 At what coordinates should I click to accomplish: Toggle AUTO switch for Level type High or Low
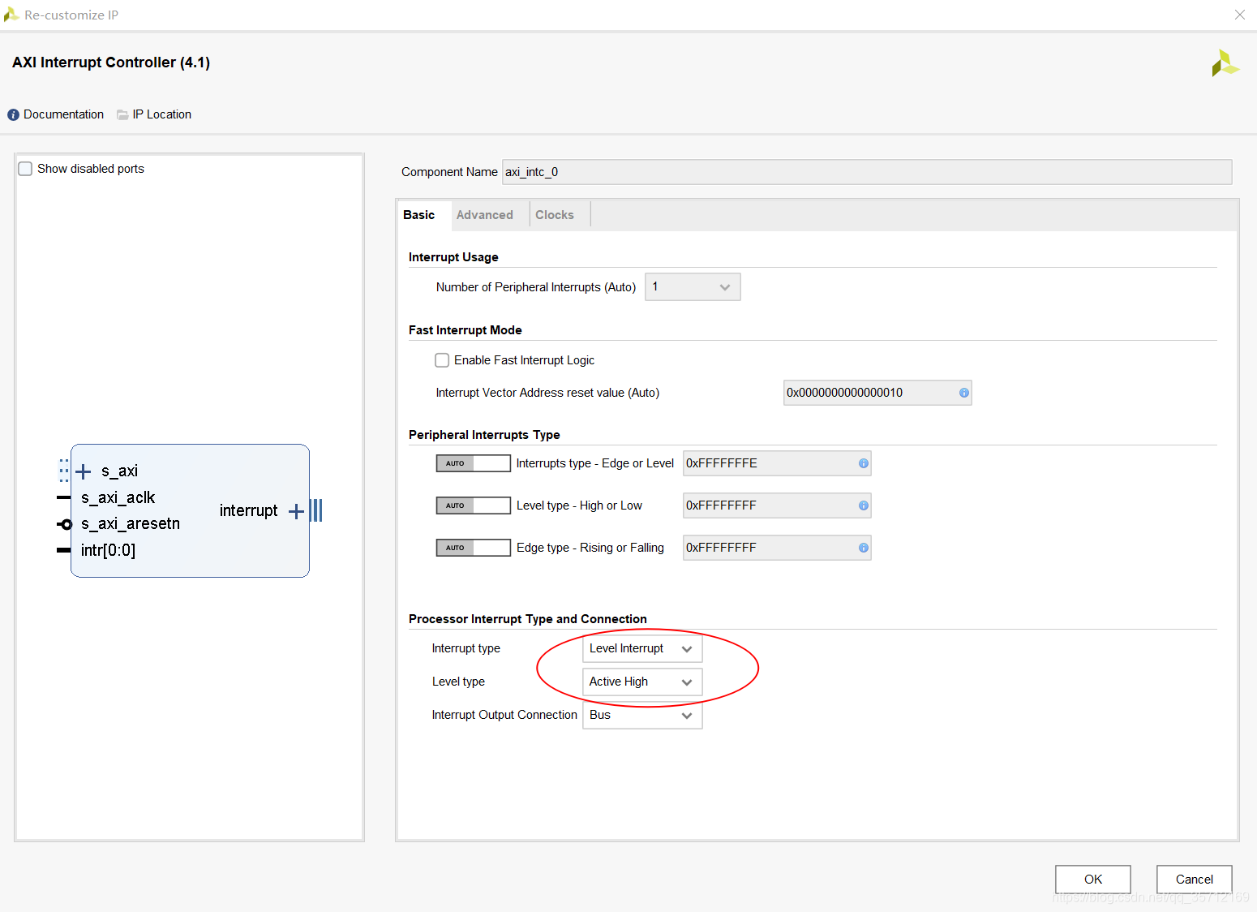pos(474,505)
